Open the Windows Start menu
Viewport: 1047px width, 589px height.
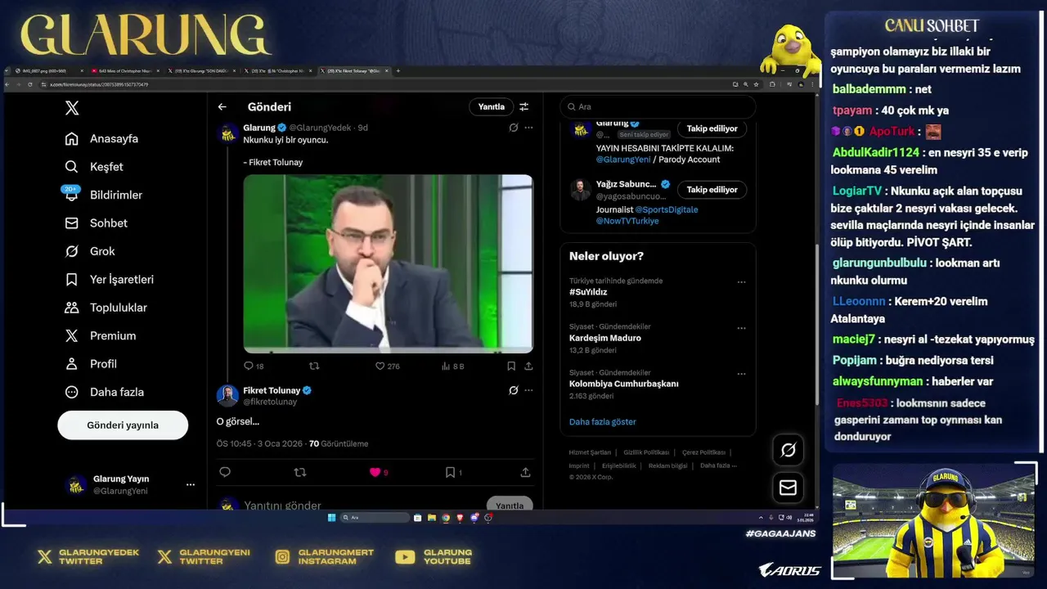[x=331, y=518]
